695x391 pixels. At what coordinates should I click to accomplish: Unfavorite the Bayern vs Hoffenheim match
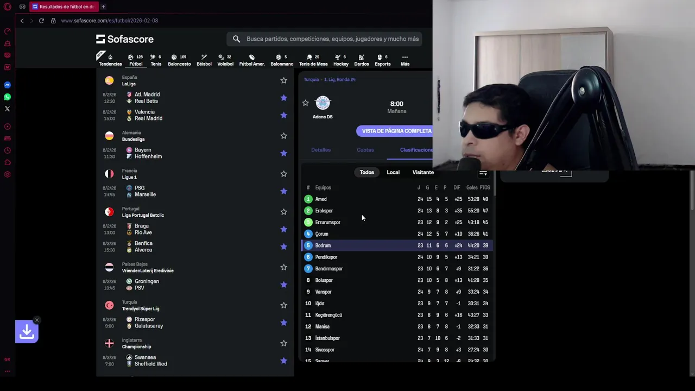pos(283,153)
